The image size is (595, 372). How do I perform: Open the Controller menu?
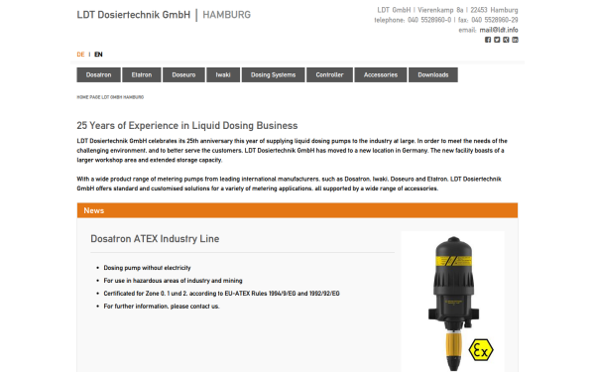pyautogui.click(x=329, y=74)
